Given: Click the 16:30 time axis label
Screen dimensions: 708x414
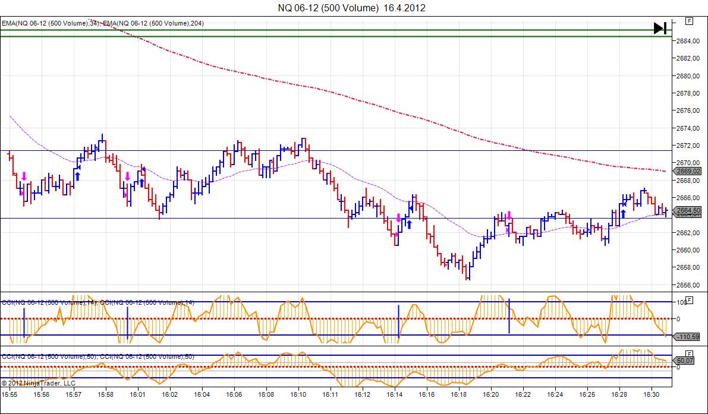Looking at the screenshot, I should tap(652, 394).
